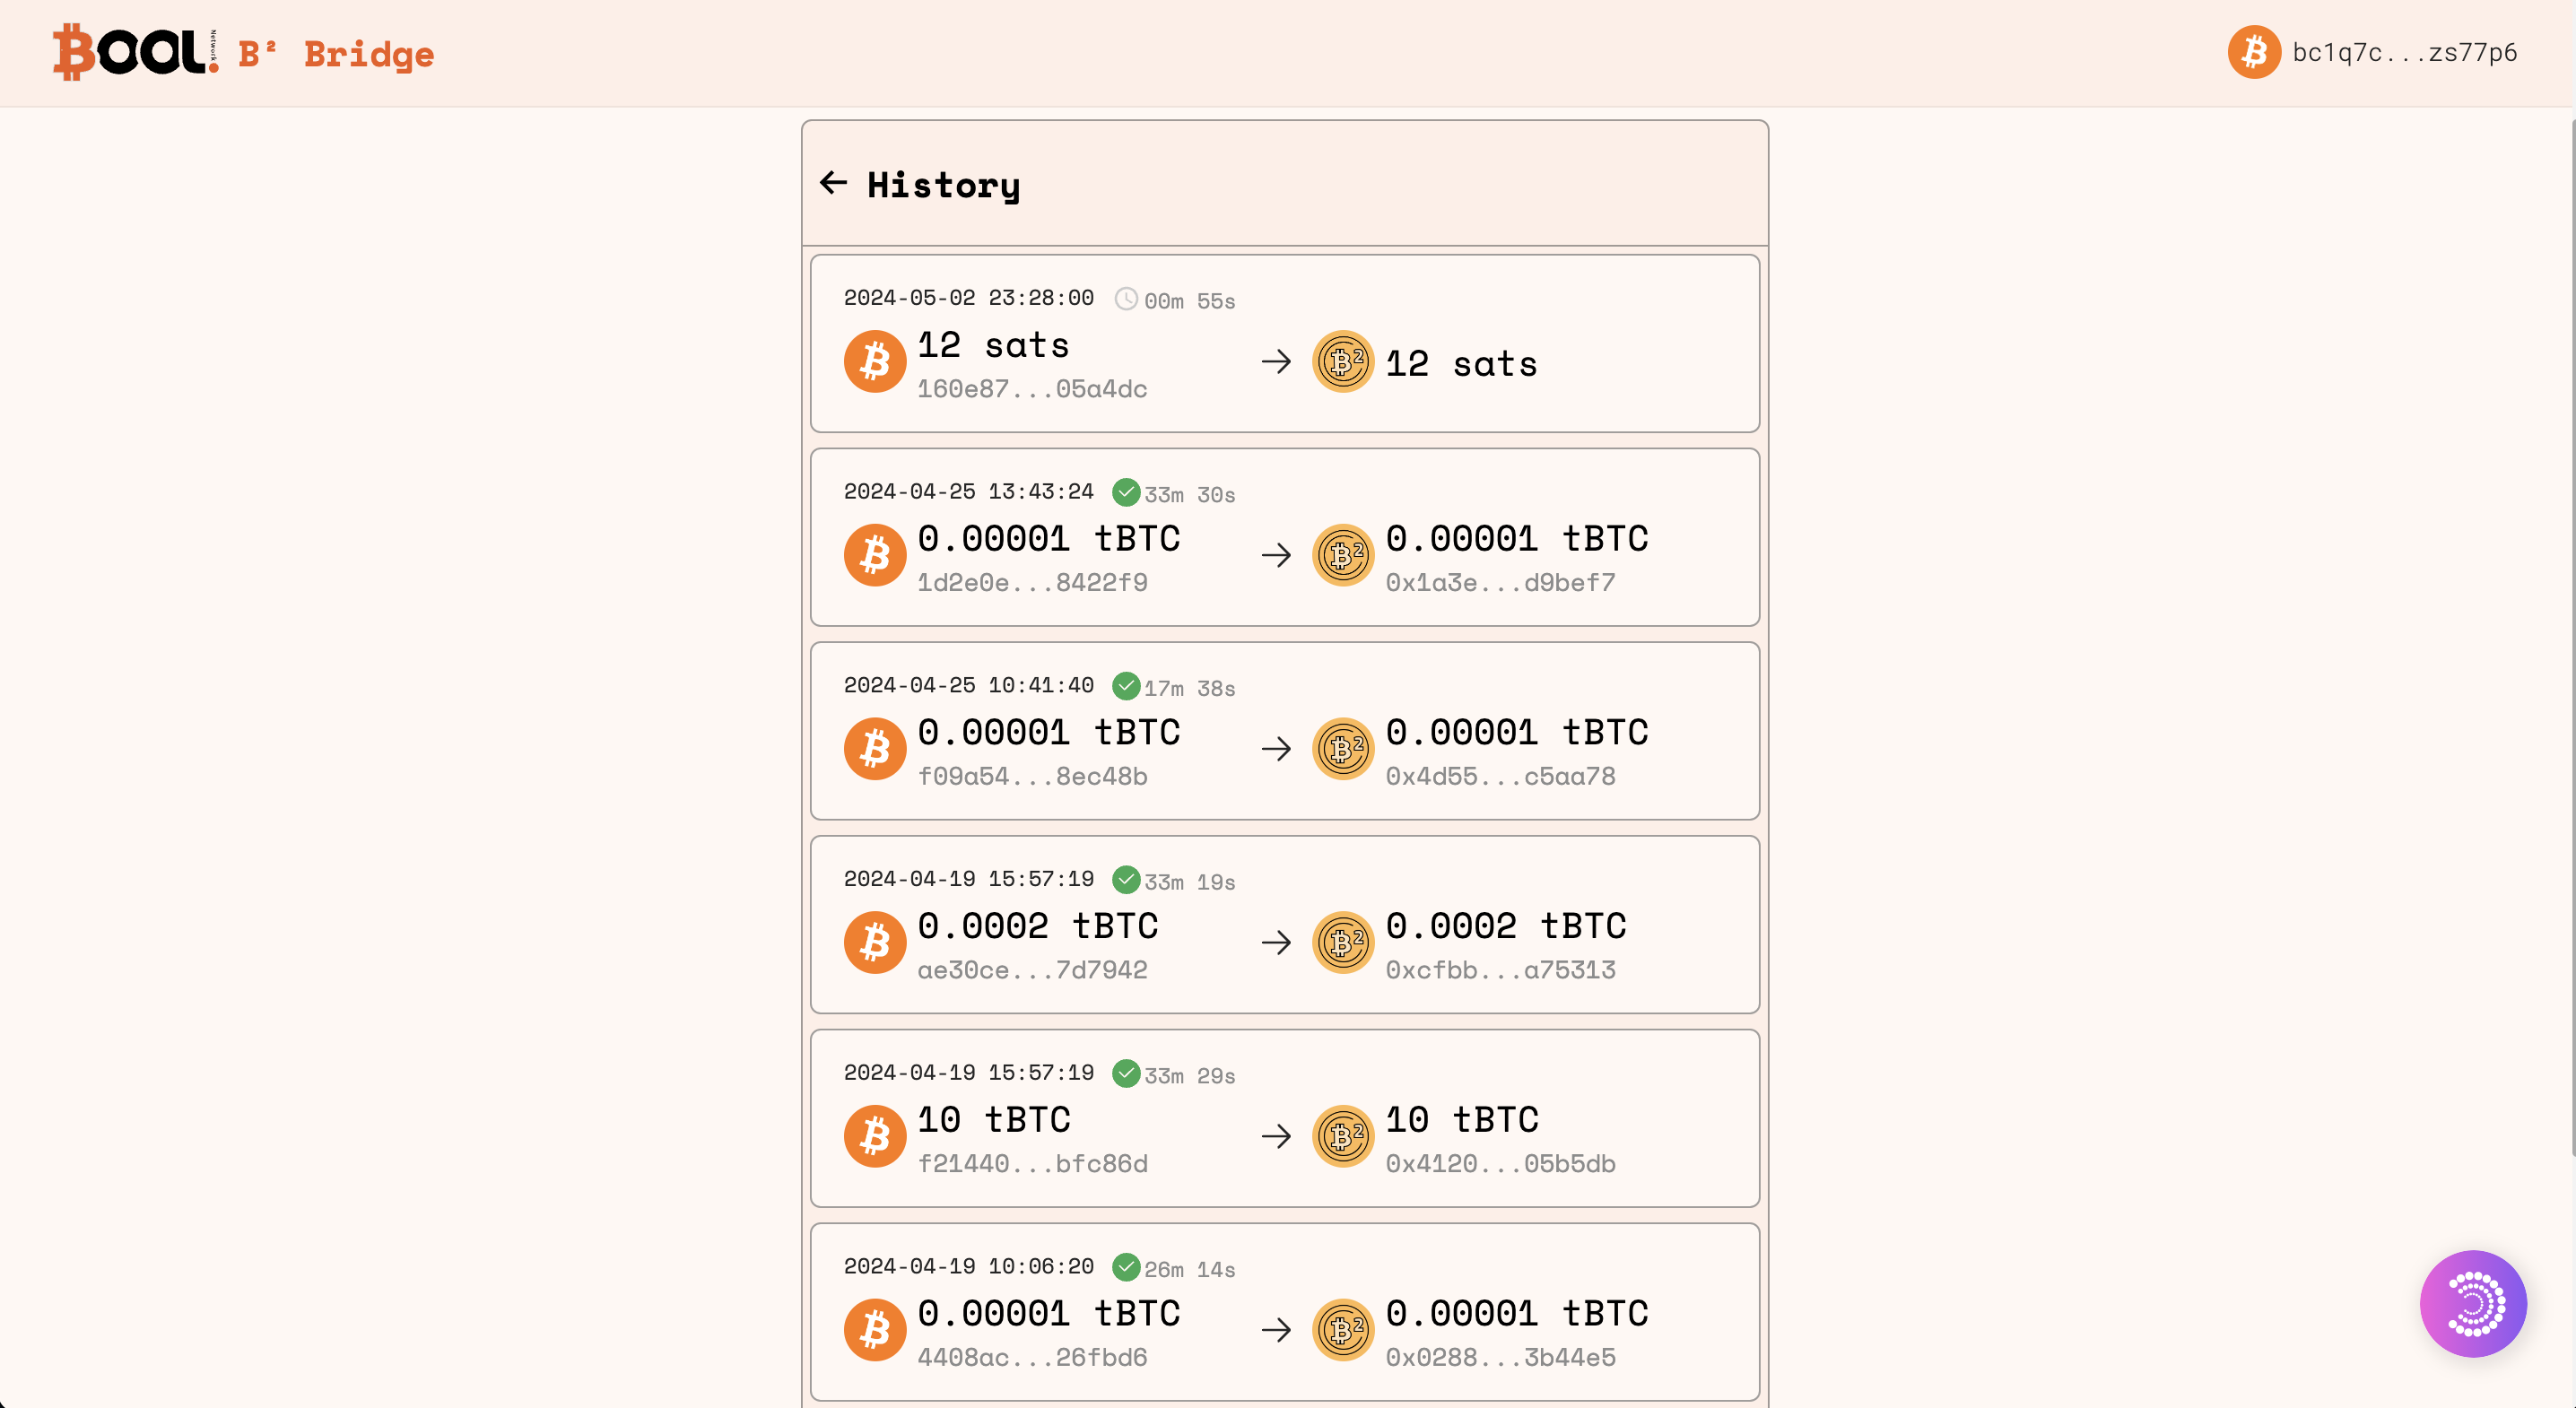Click the B² Bridge title
The width and height of the screenshot is (2576, 1408).
point(336,54)
